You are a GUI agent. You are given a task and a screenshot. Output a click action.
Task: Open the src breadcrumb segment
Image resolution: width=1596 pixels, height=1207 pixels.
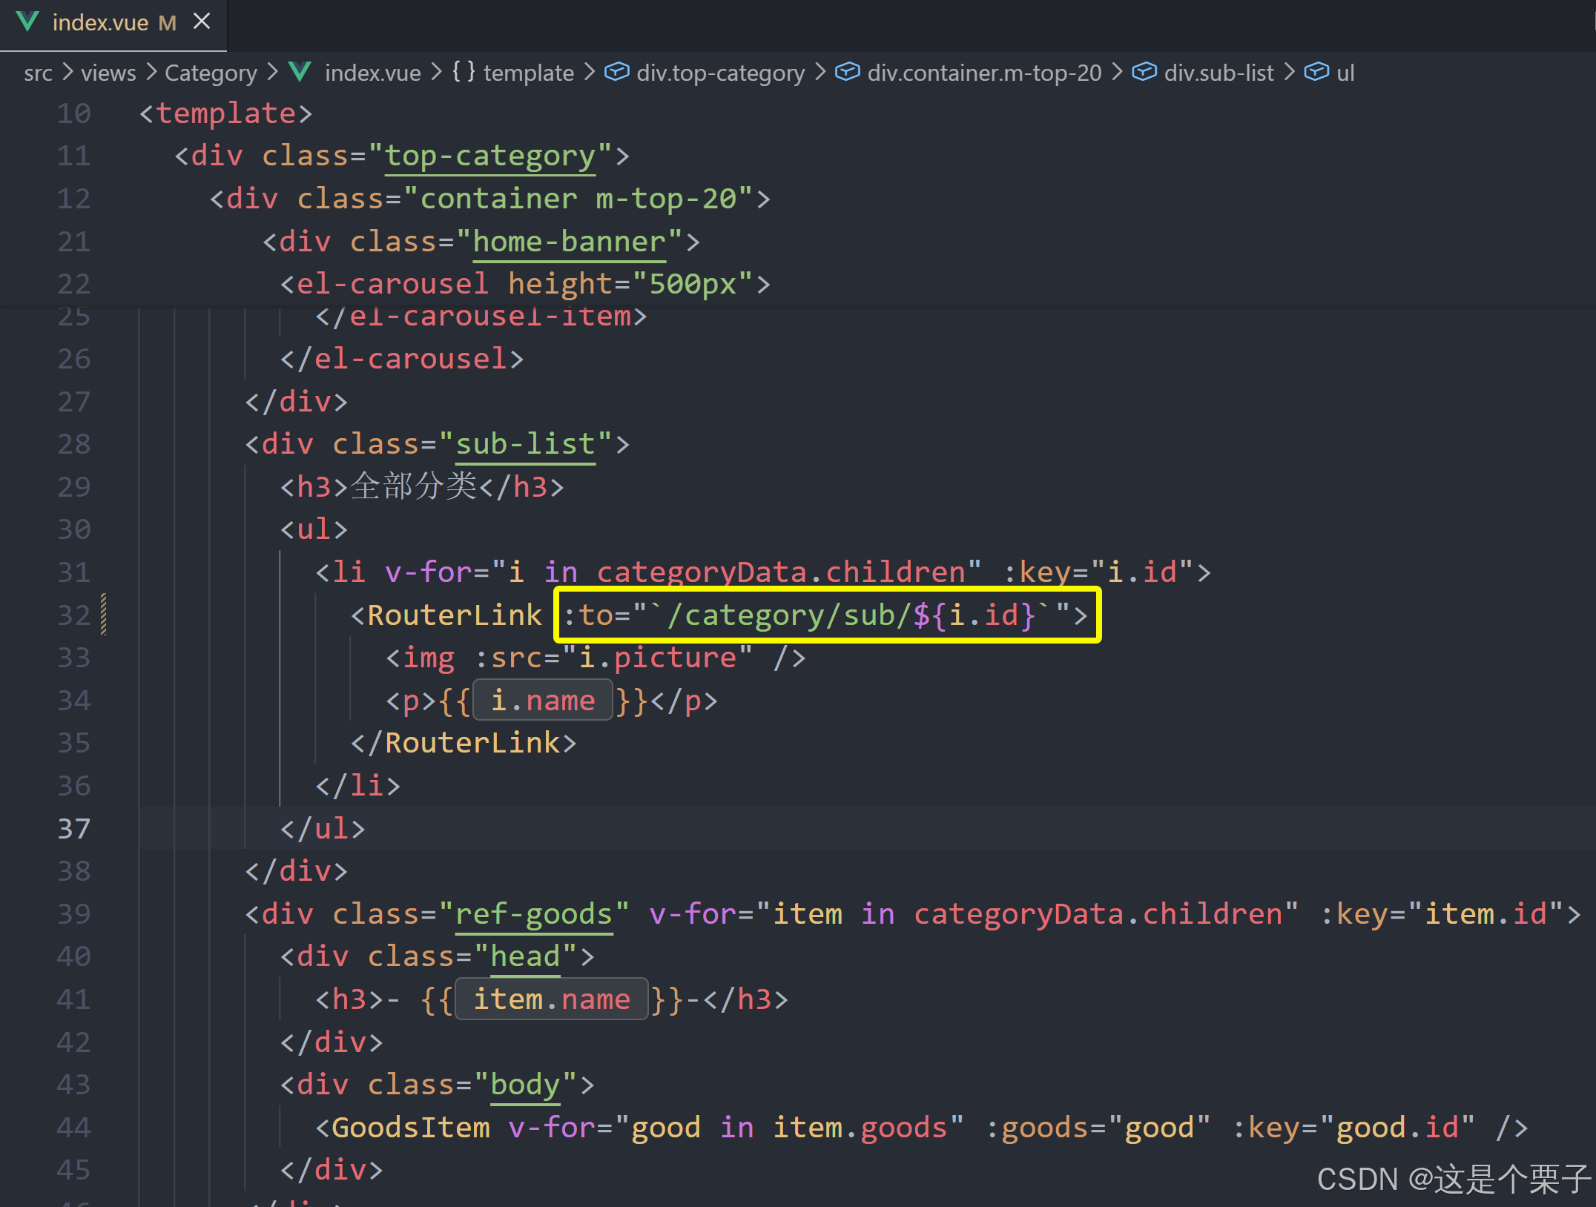coord(38,73)
